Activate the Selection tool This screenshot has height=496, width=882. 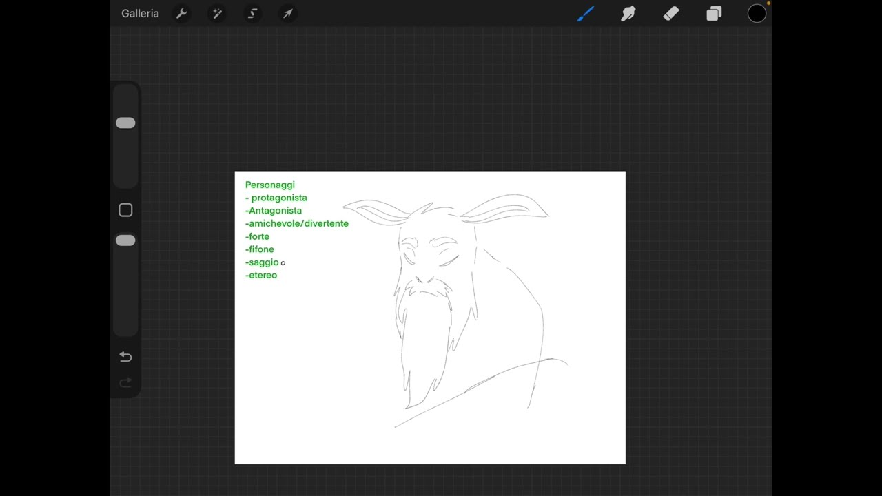253,14
